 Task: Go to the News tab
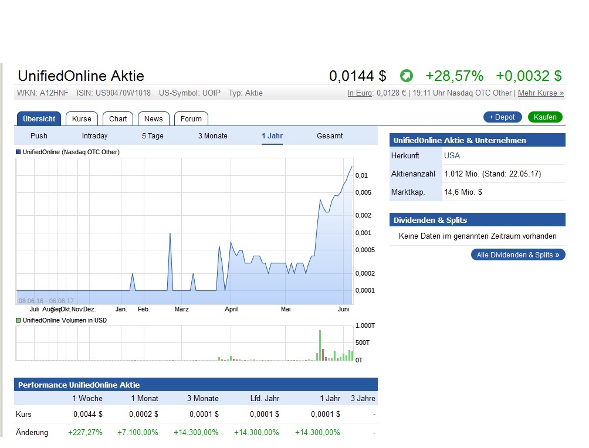tap(153, 118)
